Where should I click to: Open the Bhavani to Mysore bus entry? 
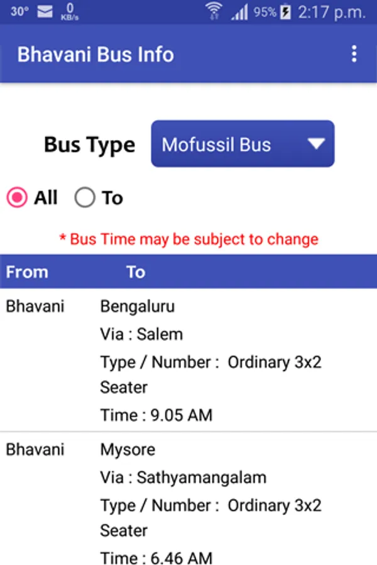188,502
